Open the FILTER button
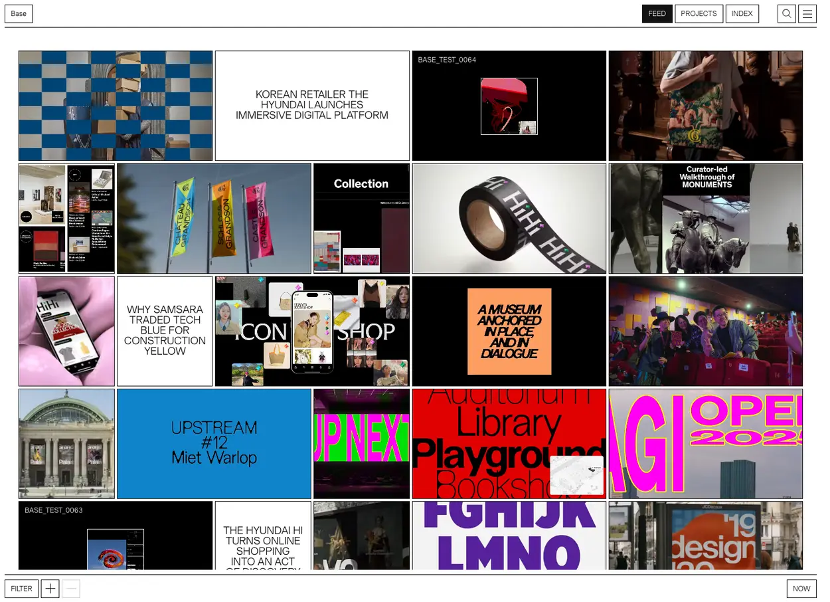 [21, 589]
